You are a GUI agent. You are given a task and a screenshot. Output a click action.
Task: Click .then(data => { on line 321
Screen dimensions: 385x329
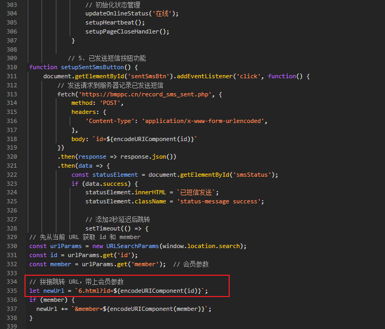[83, 166]
